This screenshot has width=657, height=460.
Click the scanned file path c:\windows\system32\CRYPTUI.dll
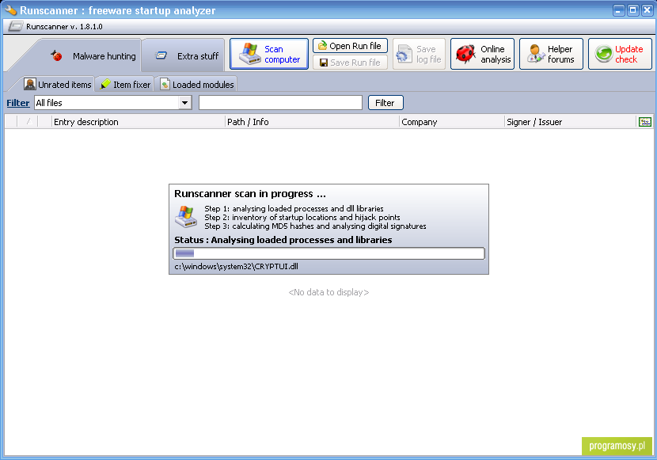point(237,267)
